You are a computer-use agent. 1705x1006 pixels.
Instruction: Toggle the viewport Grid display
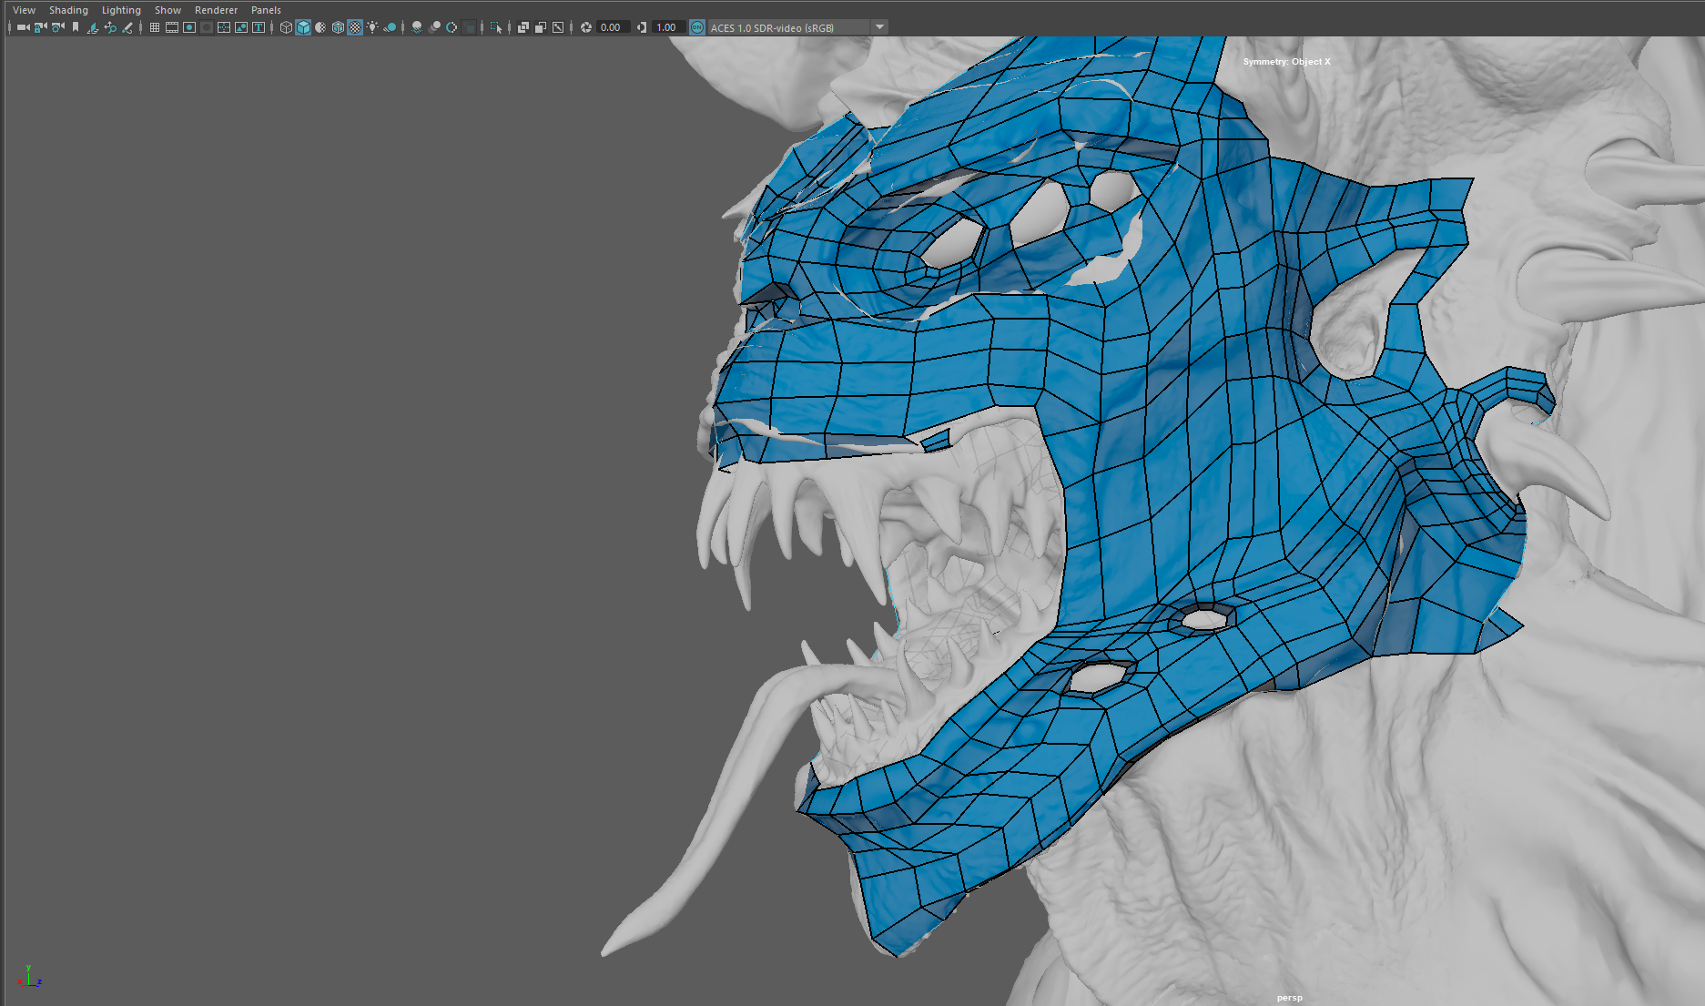(x=155, y=27)
